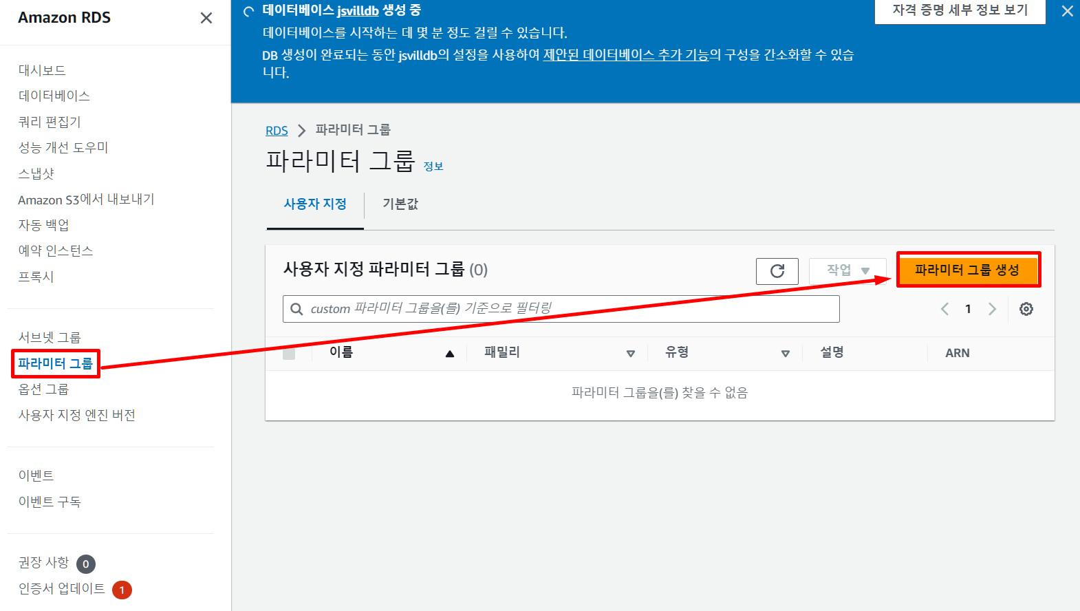Go to next page of parameter groups

pos(992,309)
